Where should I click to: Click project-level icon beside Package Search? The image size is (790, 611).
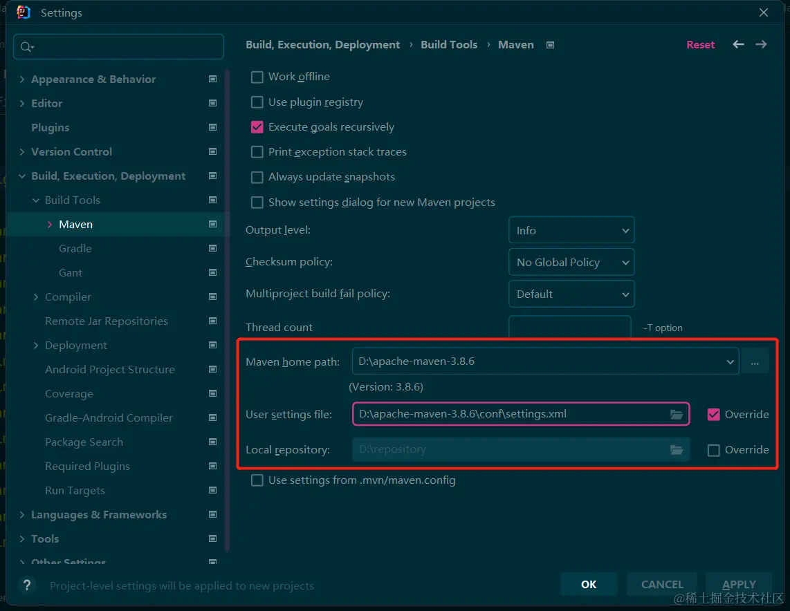point(212,442)
